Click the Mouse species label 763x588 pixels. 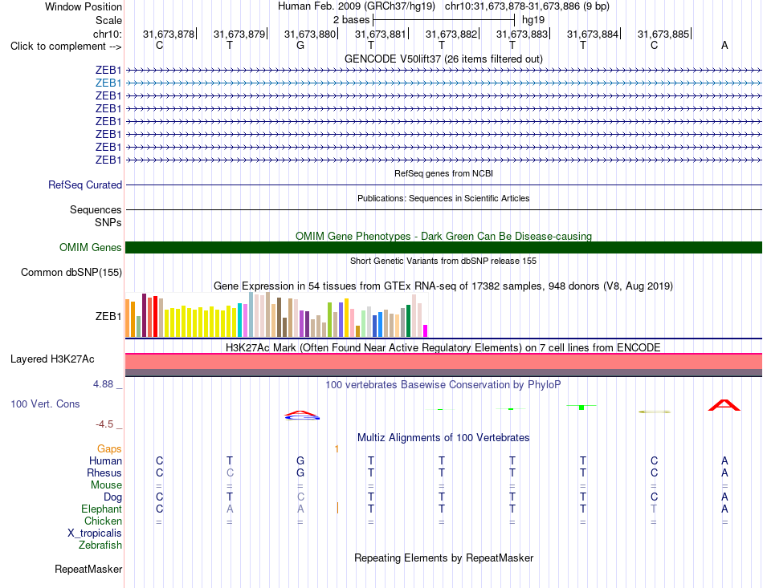[107, 485]
